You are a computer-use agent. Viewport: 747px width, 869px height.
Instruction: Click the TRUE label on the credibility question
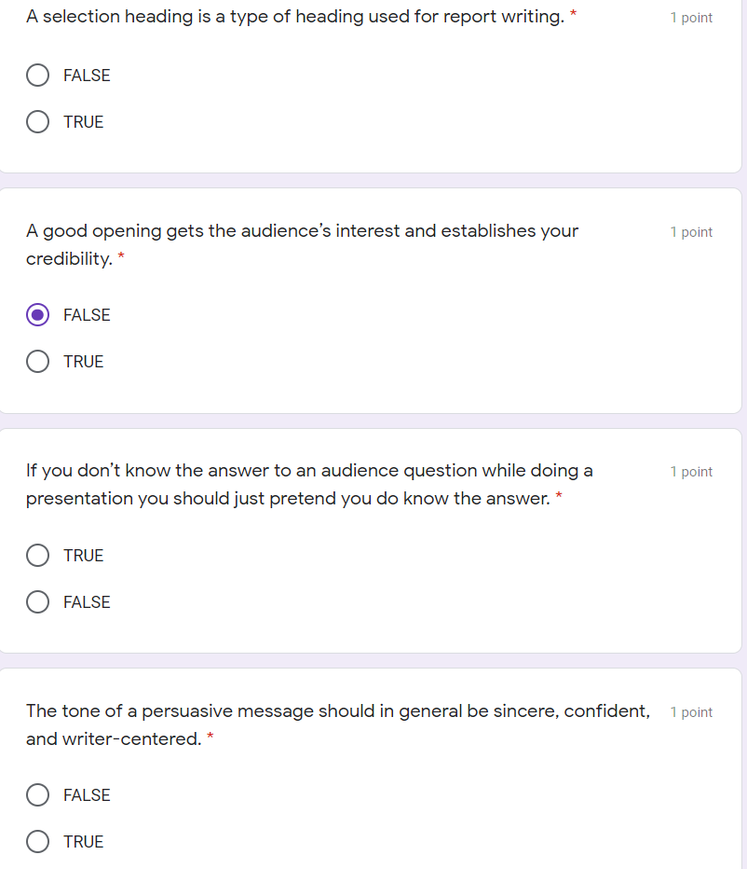[83, 361]
